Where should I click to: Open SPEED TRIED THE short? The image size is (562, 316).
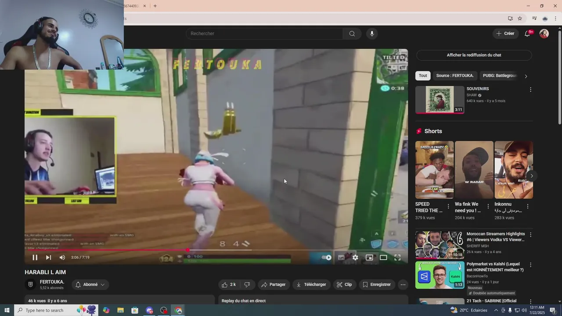434,170
